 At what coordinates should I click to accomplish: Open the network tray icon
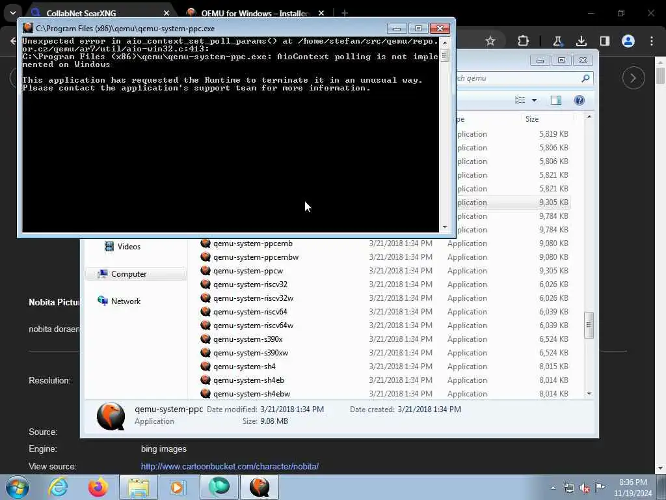pyautogui.click(x=568, y=488)
